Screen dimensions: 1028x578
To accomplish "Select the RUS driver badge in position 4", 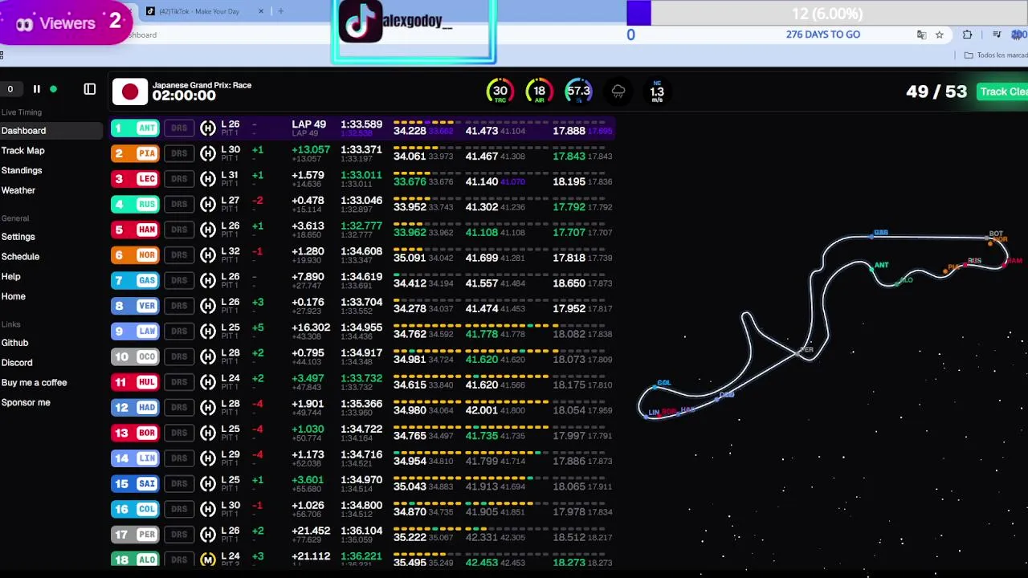I will (136, 204).
